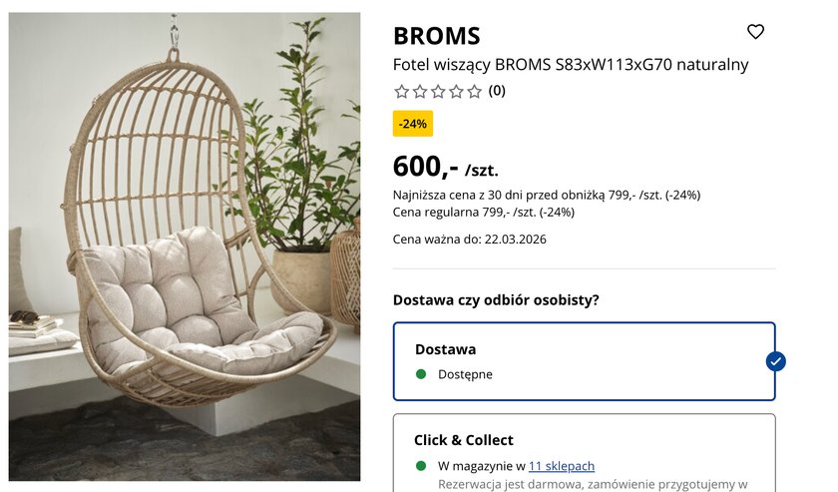Click the 600,- /szt. price
Image resolution: width=838 pixels, height=492 pixels.
445,166
